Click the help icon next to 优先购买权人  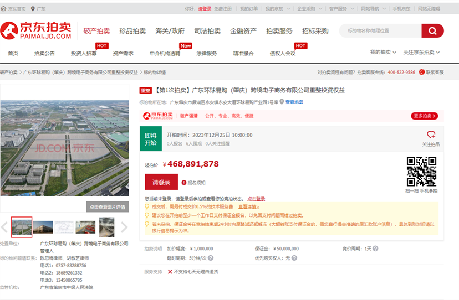294,258
